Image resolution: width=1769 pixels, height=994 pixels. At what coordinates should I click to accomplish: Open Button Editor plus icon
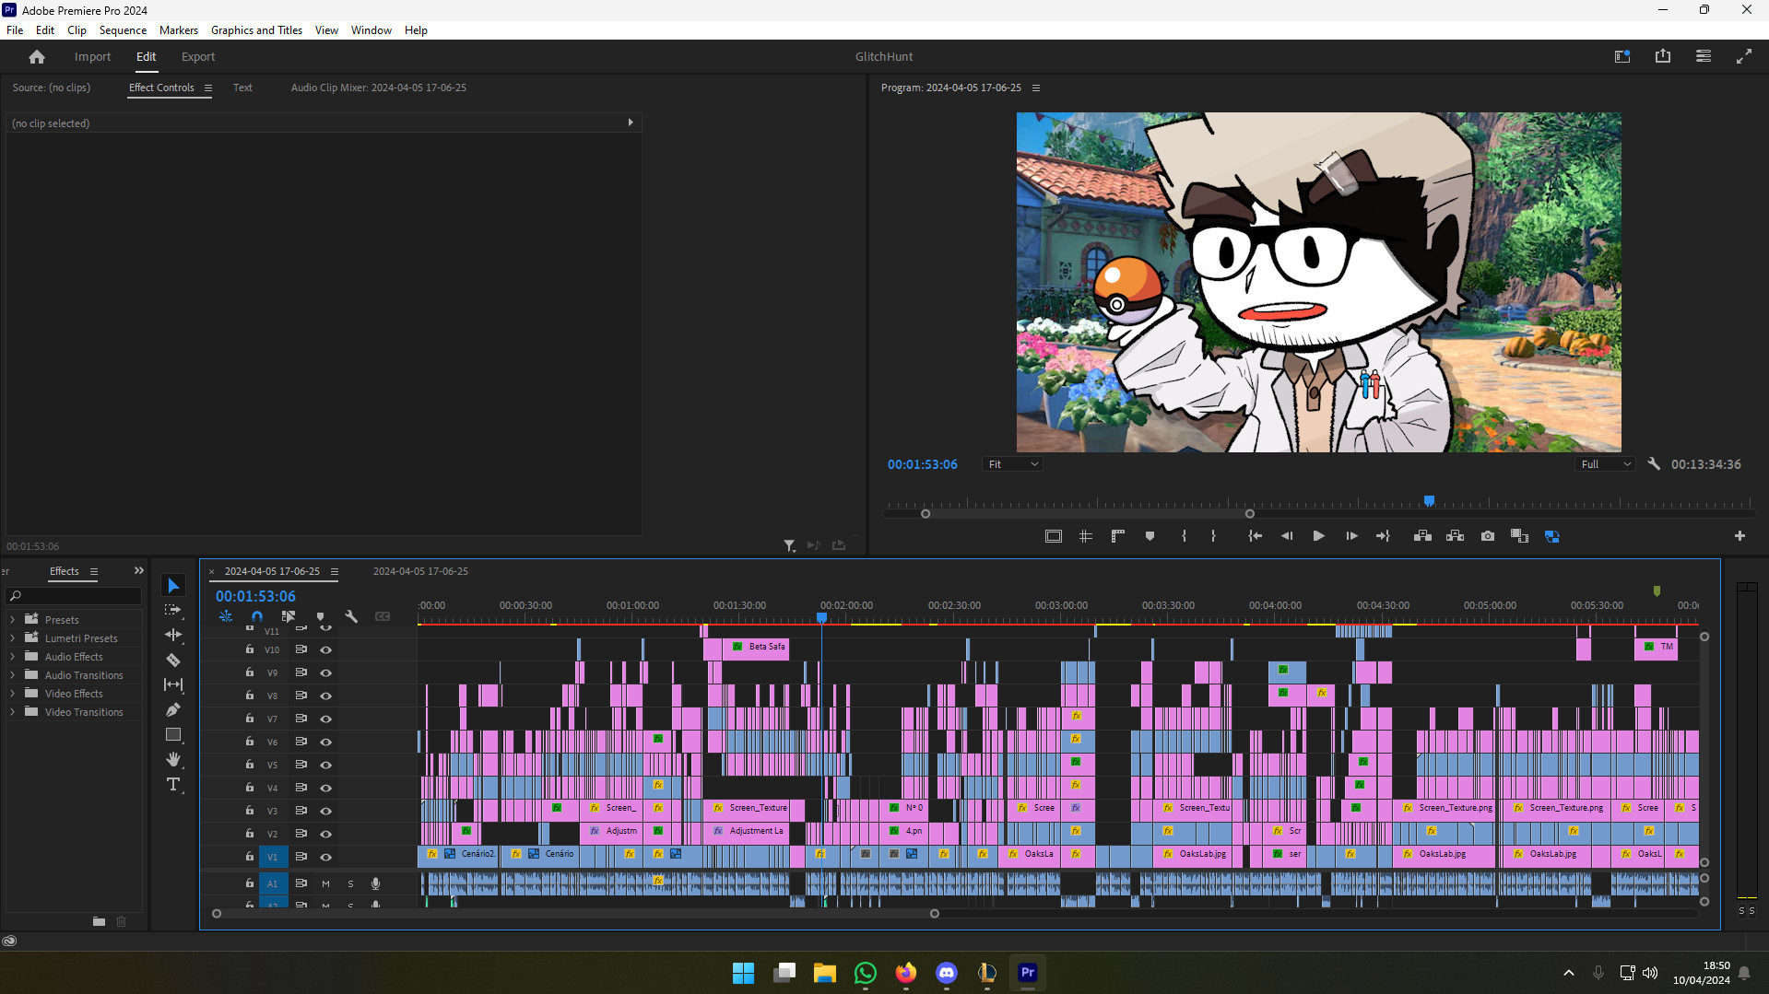coord(1740,536)
